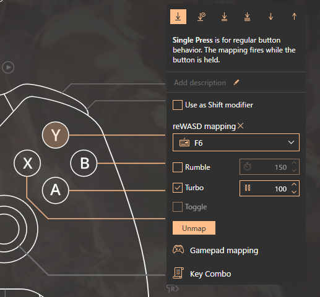The image size is (320, 297).
Task: Select the Y button on controller
Action: point(55,135)
